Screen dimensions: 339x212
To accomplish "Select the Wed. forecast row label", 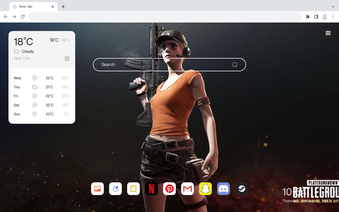I will coord(18,78).
